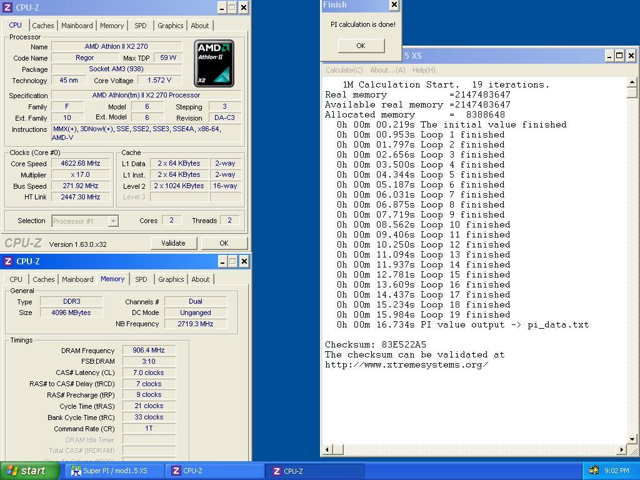Screen dimensions: 640x480
Task: Click the CAS# Latency value 7.0 clocks
Action: click(x=149, y=372)
